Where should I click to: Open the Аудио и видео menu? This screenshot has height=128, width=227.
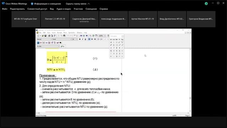point(64,9)
